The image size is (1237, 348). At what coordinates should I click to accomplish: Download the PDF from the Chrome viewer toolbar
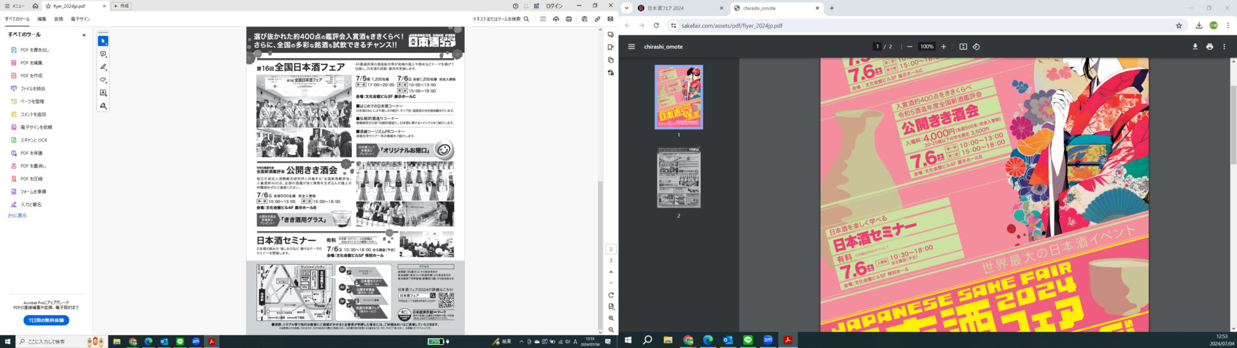point(1195,46)
